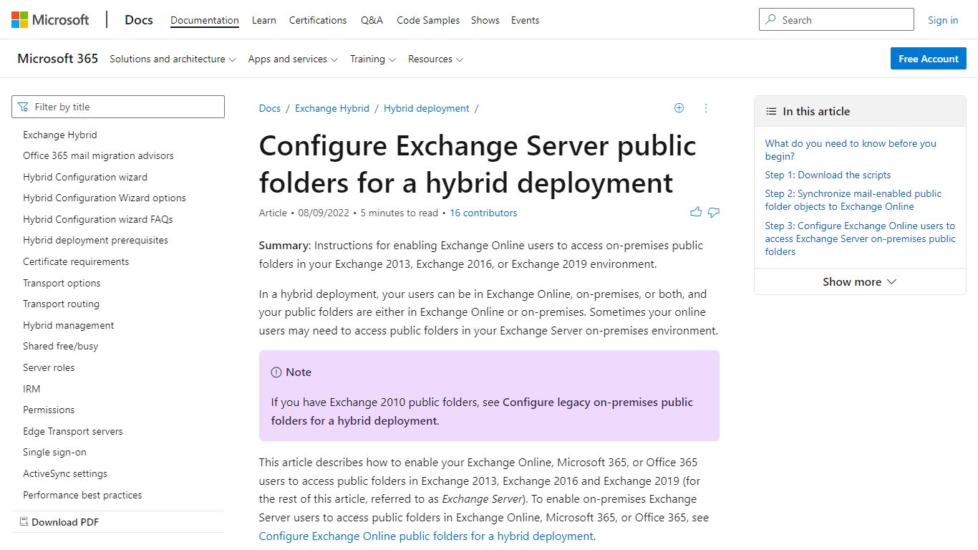
Task: Open Shows in top navigation
Action: click(x=485, y=20)
